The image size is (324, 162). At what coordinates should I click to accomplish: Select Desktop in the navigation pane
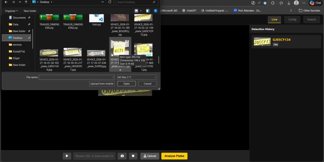point(16,38)
